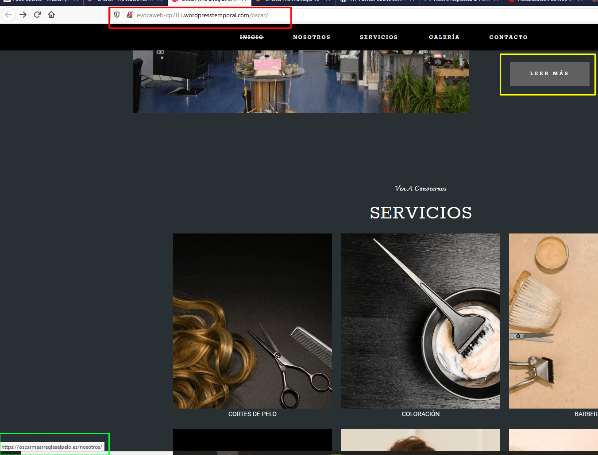
Task: Click the insecure connection padlock icon
Action: (130, 15)
